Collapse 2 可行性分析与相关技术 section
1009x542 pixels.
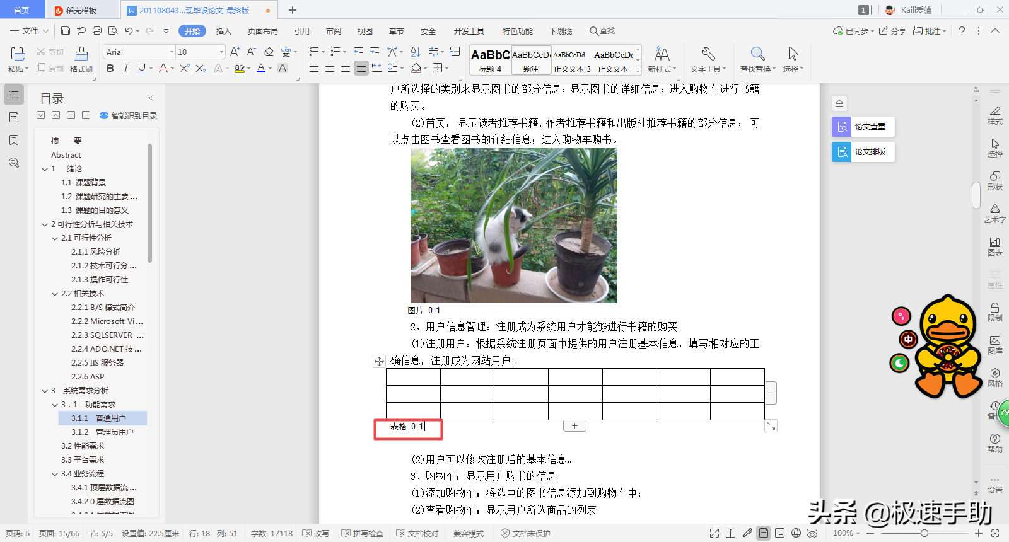45,224
